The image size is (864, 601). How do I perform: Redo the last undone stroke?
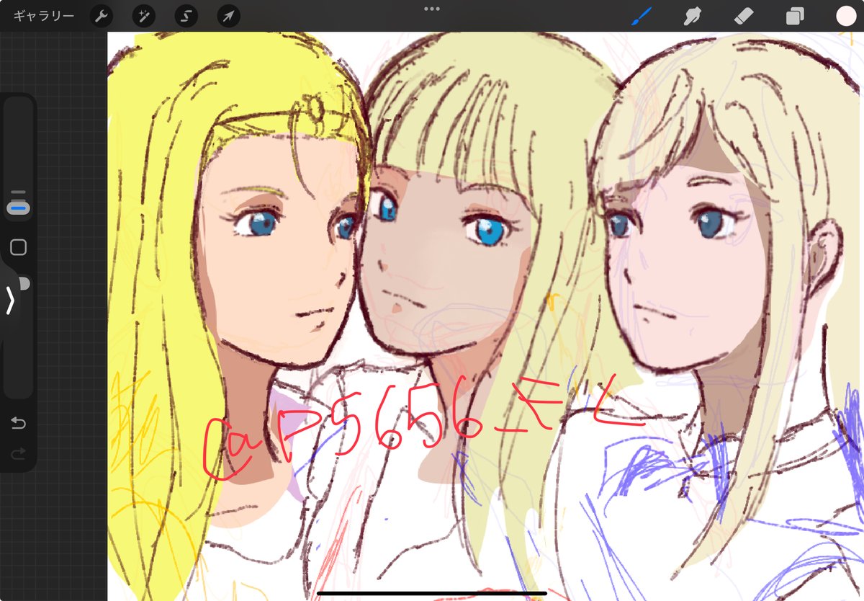[19, 453]
